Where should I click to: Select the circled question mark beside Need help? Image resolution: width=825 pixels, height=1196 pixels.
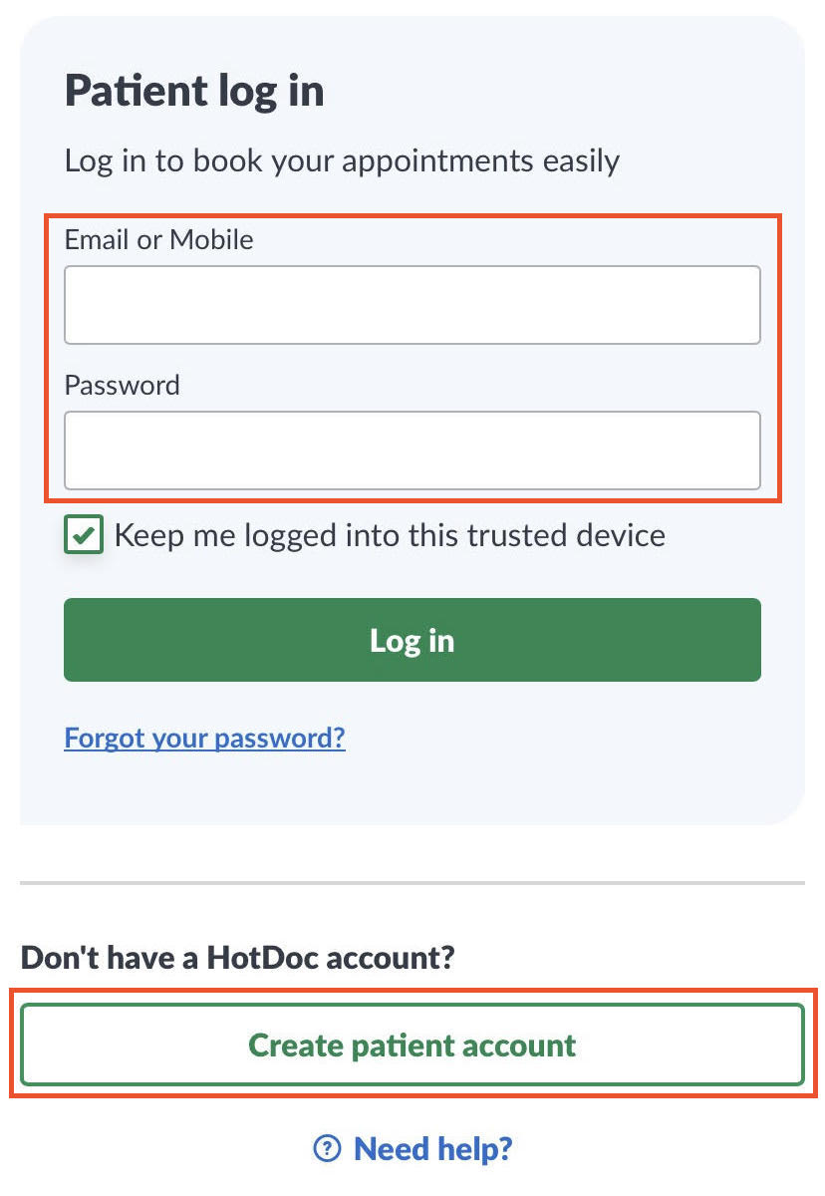(x=327, y=1149)
